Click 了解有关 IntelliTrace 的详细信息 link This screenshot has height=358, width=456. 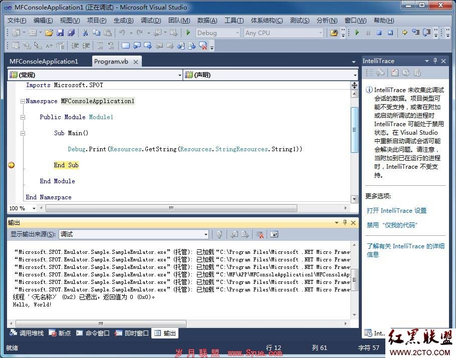405,250
